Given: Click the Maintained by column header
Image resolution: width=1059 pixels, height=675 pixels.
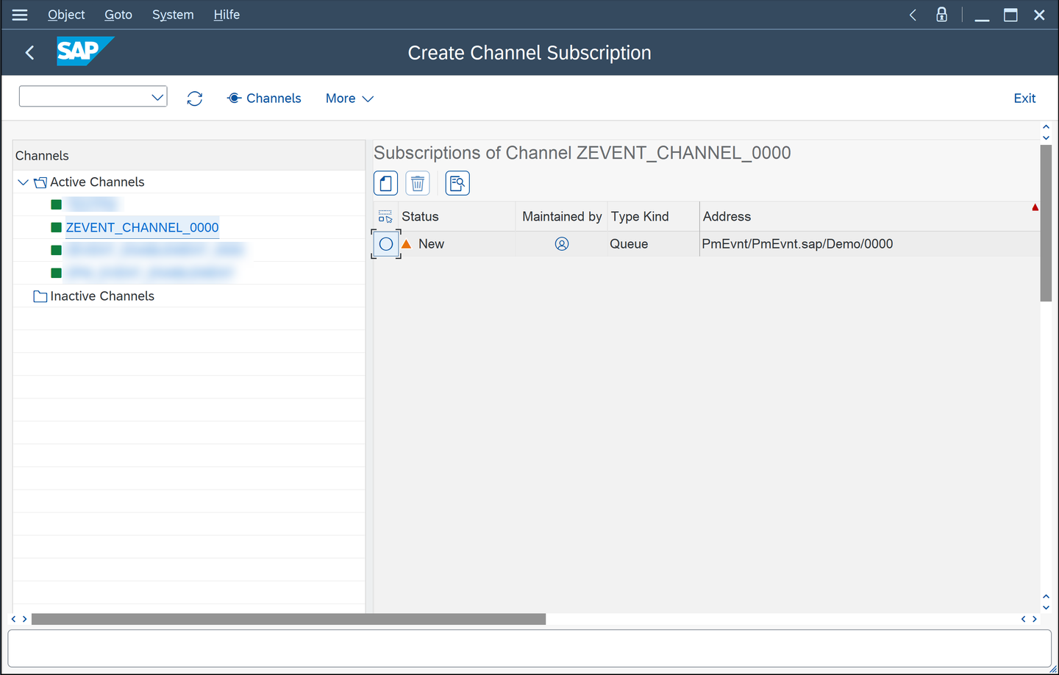Looking at the screenshot, I should 562,217.
